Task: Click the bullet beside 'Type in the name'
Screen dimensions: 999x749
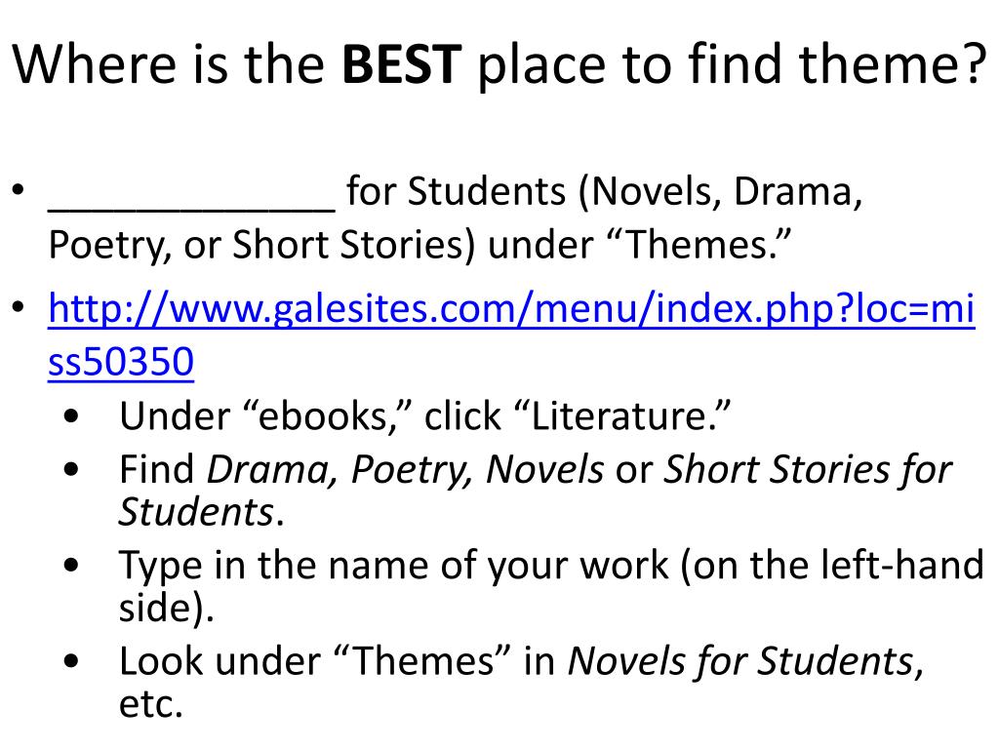Action: pos(71,565)
